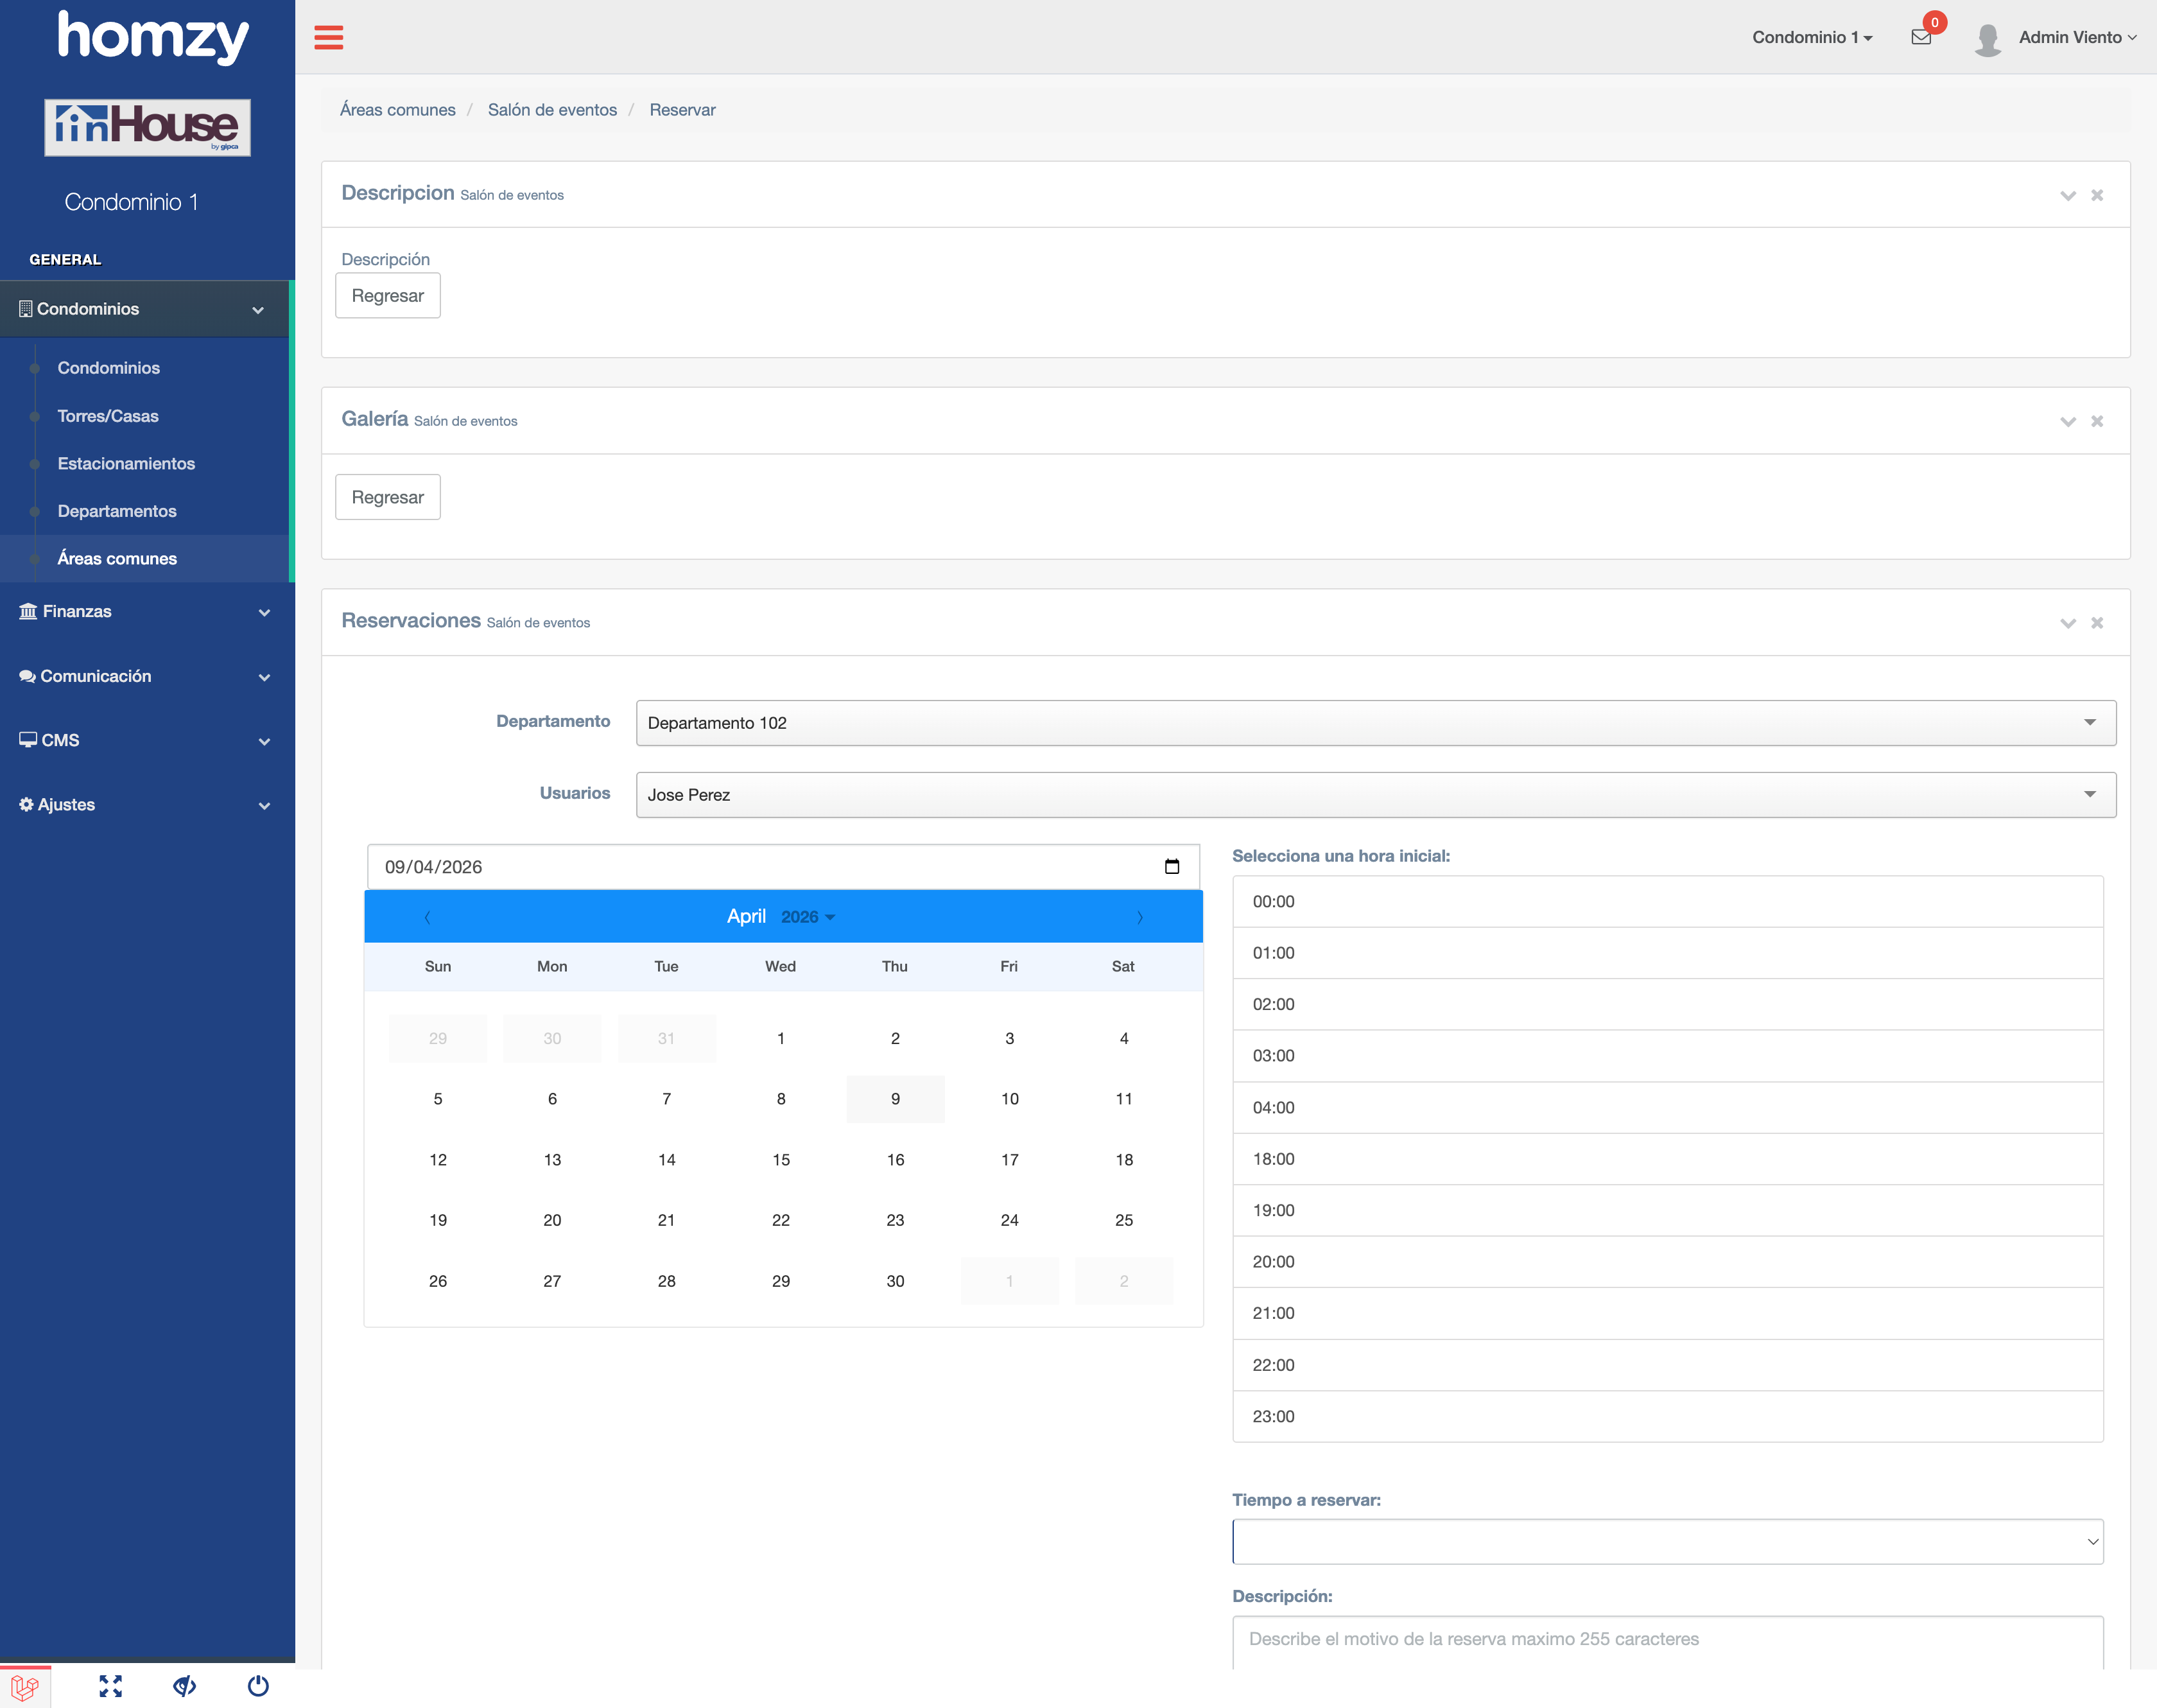Close the Galería panel with X icon
Screen dimensions: 2157x1708
coord(2097,421)
